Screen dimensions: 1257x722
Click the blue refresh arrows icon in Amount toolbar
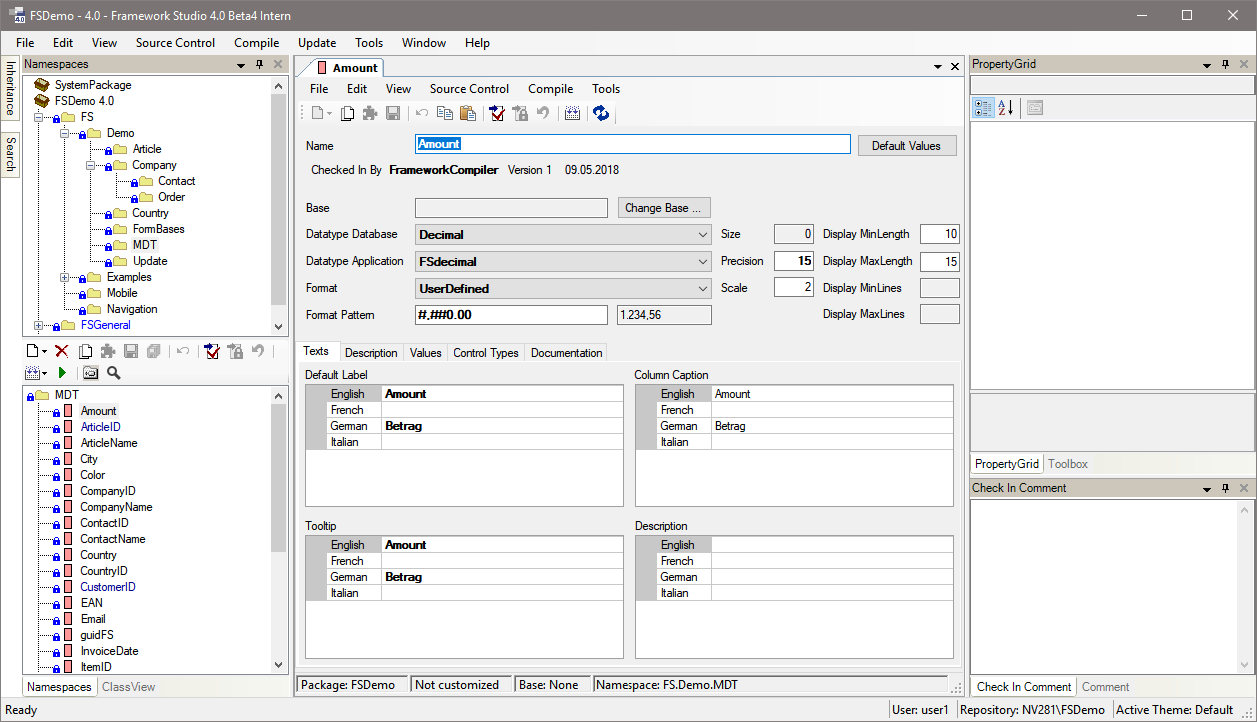(x=601, y=113)
